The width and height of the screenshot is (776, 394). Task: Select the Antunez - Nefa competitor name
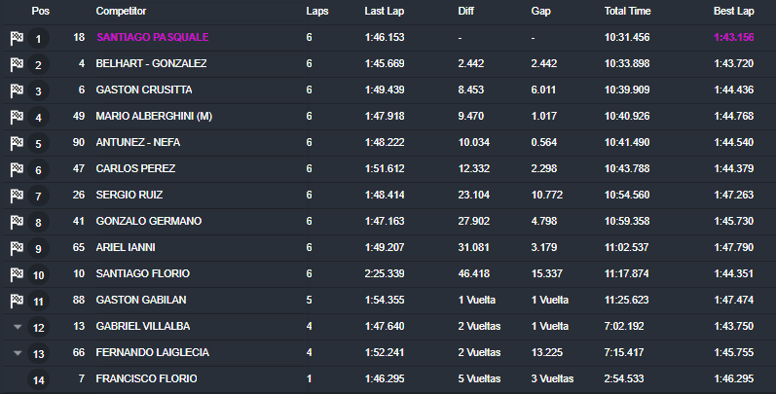click(x=137, y=143)
